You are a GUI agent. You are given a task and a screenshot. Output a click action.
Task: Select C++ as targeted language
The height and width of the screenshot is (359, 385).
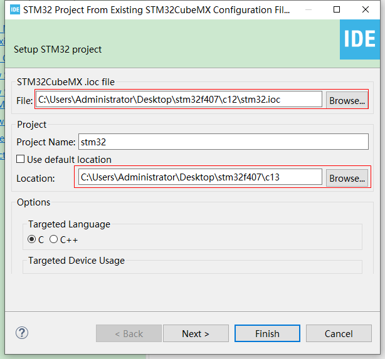[53, 239]
